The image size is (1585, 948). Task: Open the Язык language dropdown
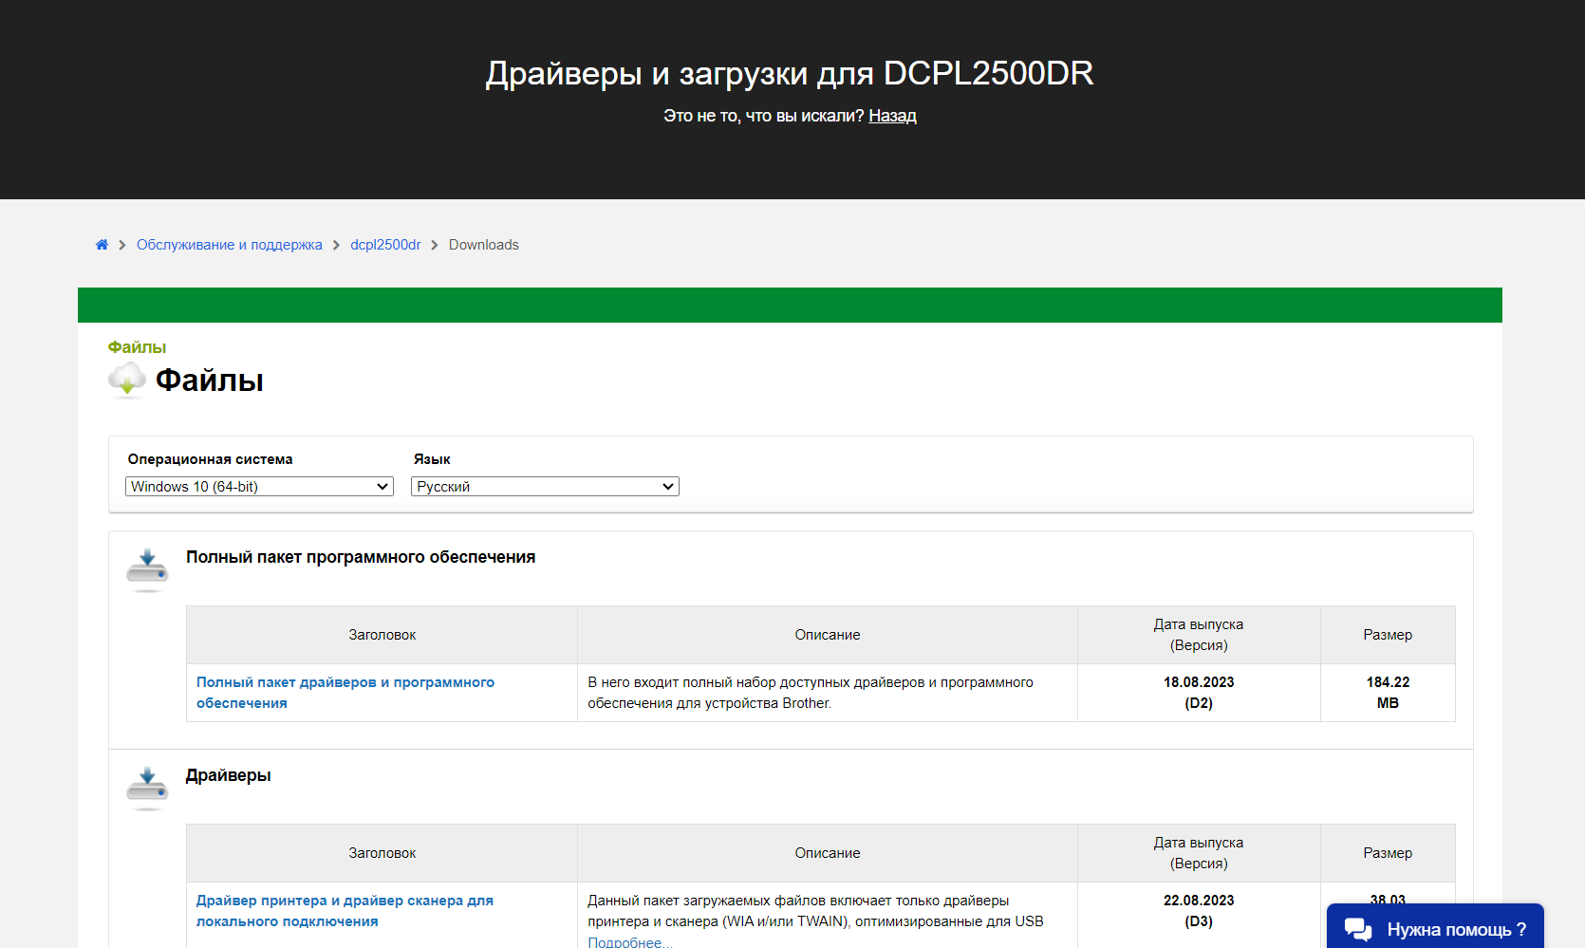point(545,487)
